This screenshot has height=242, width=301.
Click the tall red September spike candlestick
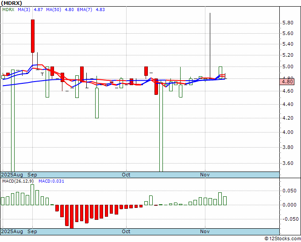(33, 36)
